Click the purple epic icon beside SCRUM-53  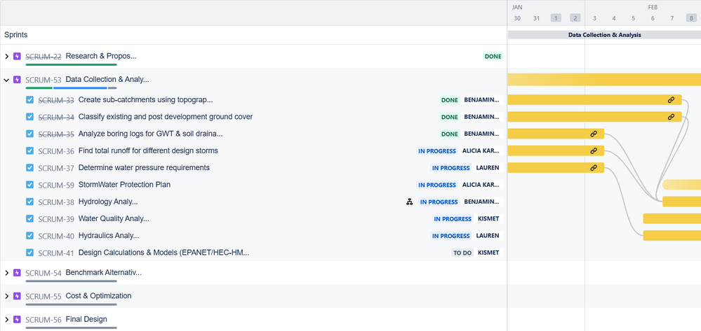(x=17, y=80)
